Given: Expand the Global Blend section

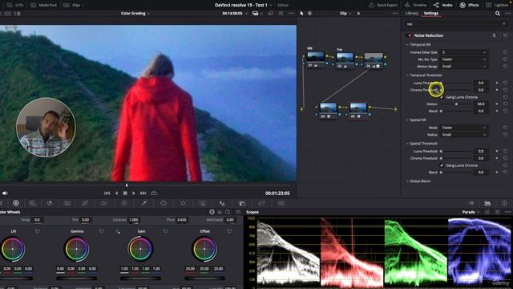Looking at the screenshot, I should tap(407, 181).
